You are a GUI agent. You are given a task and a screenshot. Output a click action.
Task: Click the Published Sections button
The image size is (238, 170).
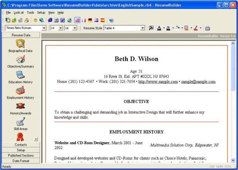tap(21, 155)
